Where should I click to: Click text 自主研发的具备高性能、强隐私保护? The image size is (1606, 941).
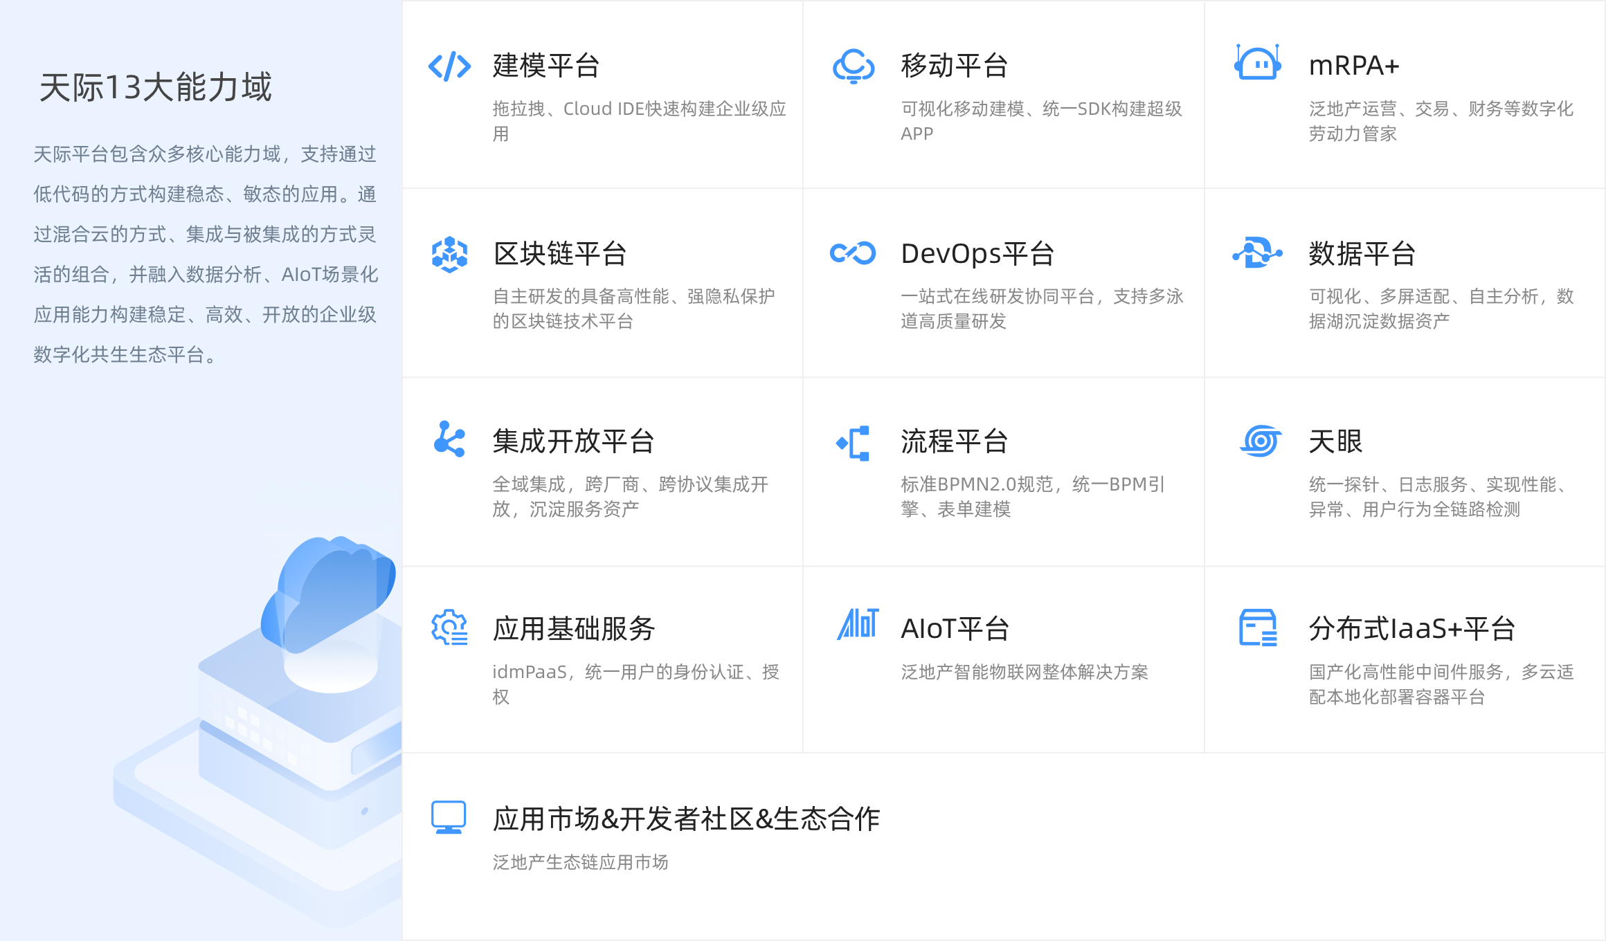633,296
